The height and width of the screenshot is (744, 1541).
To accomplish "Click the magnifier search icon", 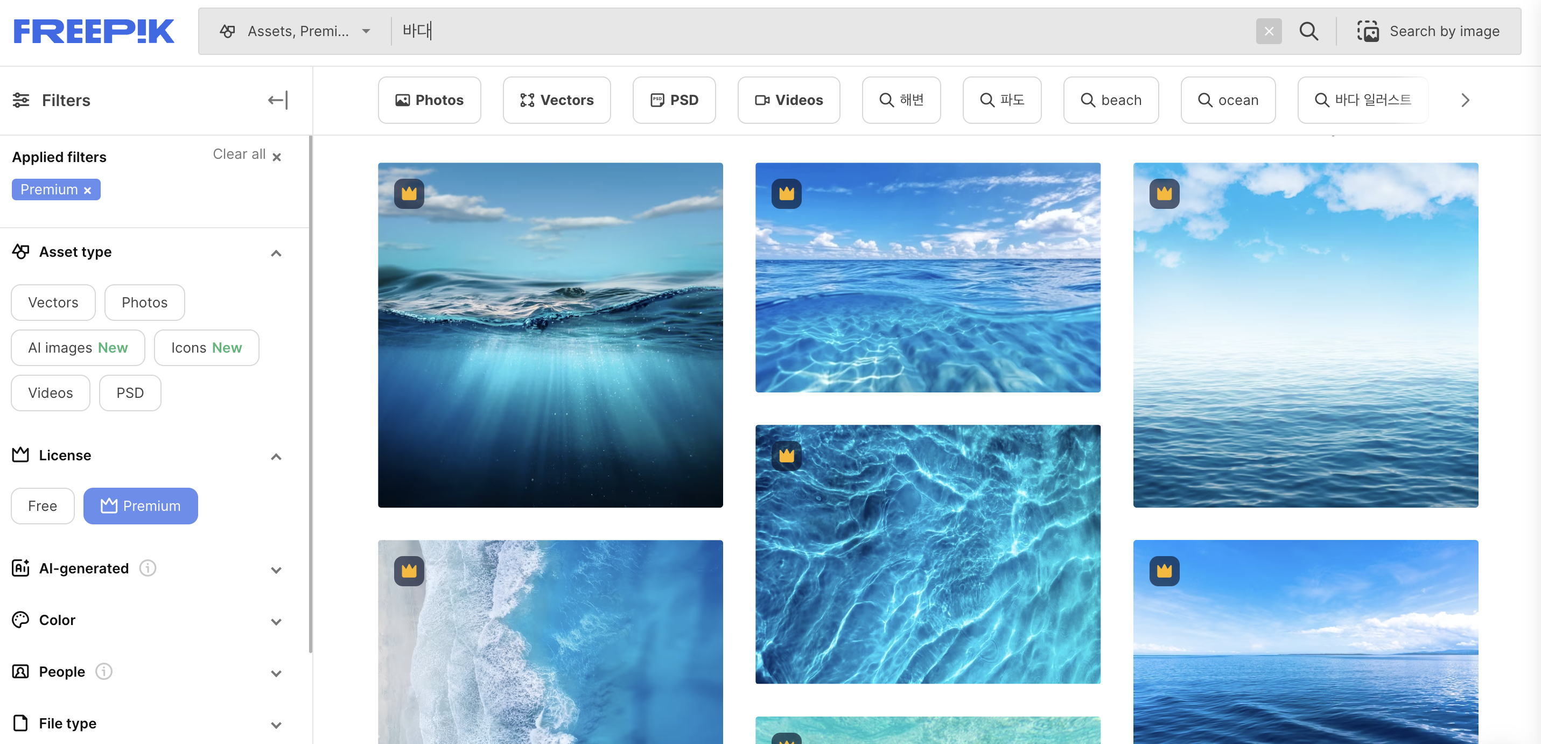I will click(1308, 31).
